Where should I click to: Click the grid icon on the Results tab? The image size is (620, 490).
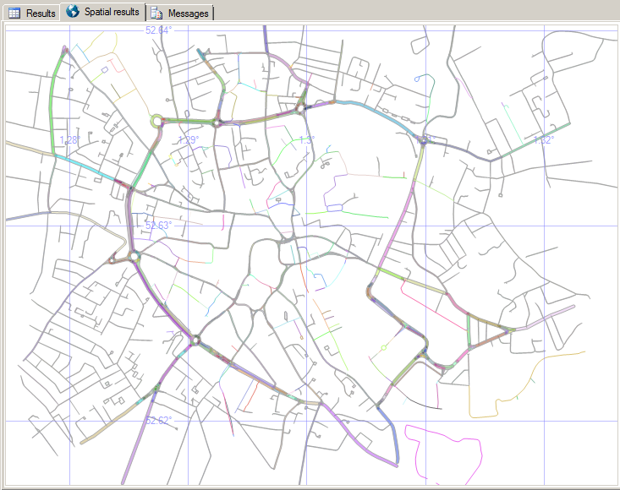14,13
